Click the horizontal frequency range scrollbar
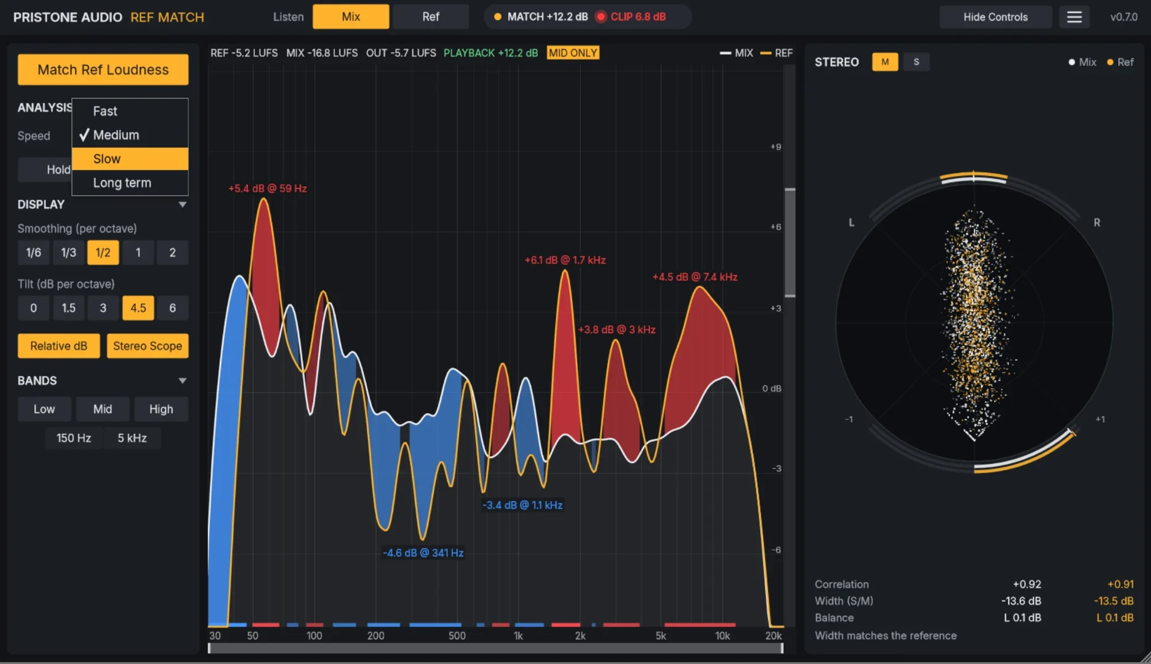 tap(495, 648)
